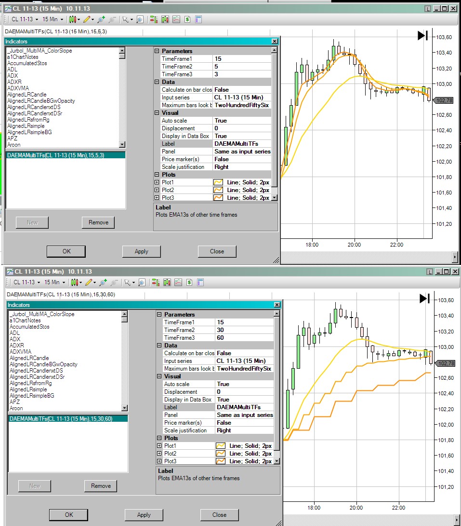Open CL 11-13 instrument dropdown in bottom window
The image size is (461, 526).
(x=27, y=282)
